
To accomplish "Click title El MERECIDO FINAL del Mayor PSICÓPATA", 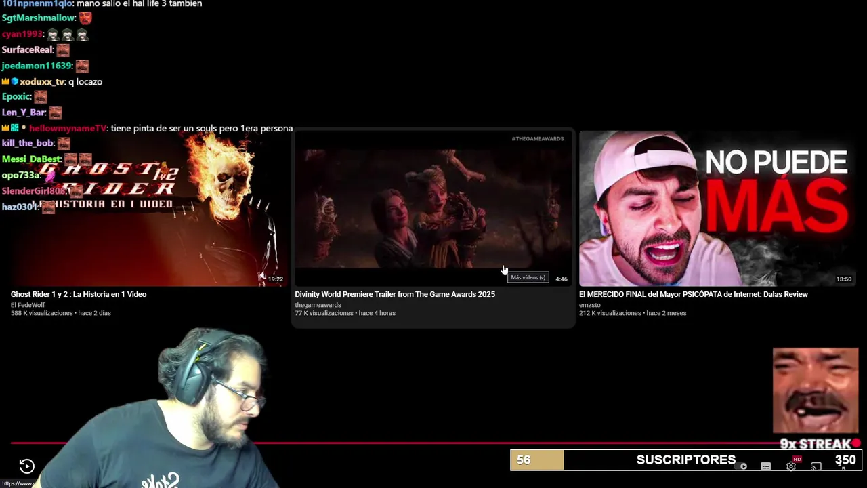I will [694, 294].
